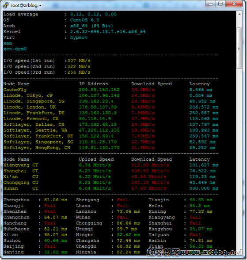Click the scrollbar track below the thumb
This screenshot has width=247, height=260.
point(239,158)
